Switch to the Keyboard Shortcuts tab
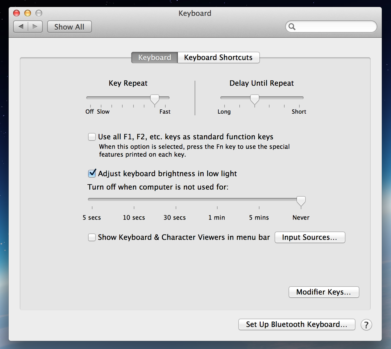 218,58
